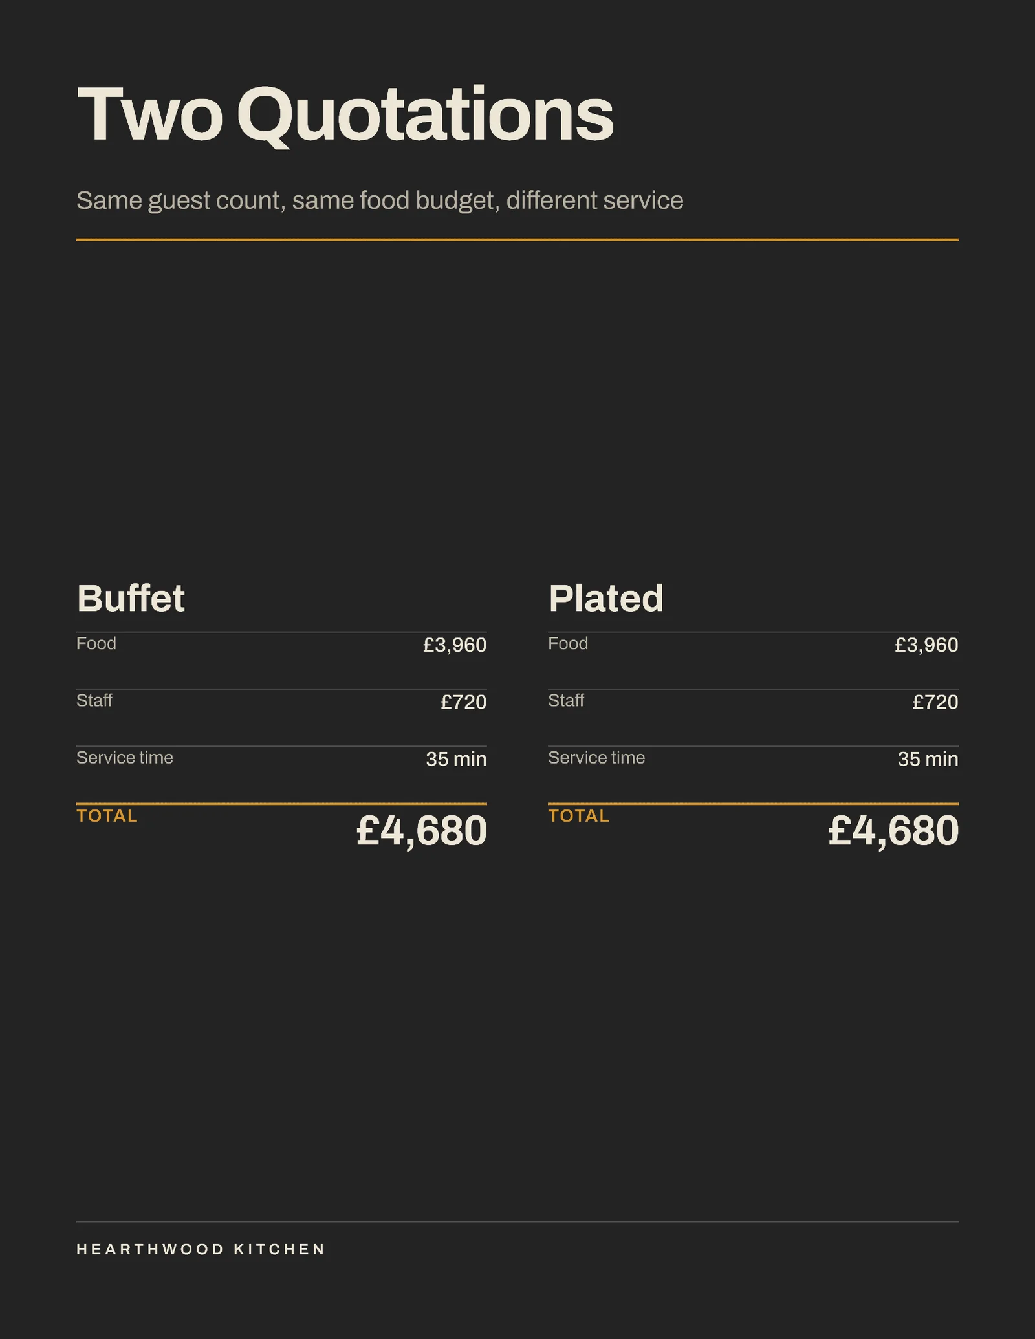Click the Plated heading
1035x1339 pixels.
[x=605, y=598]
